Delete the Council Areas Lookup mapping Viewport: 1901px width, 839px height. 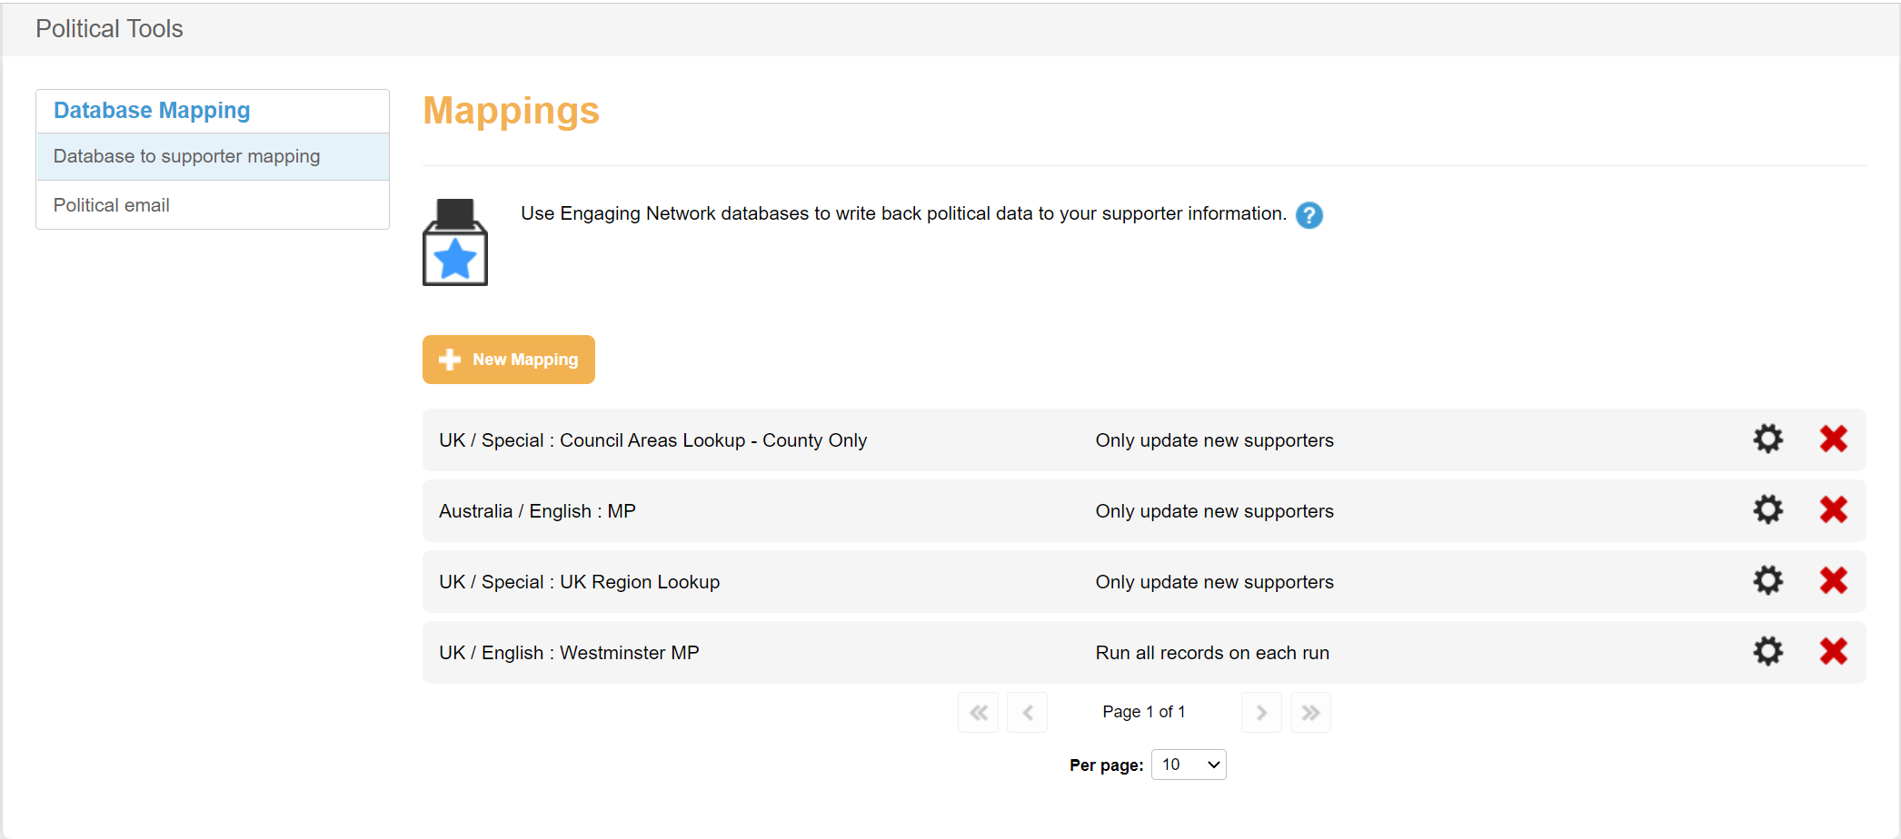point(1833,439)
